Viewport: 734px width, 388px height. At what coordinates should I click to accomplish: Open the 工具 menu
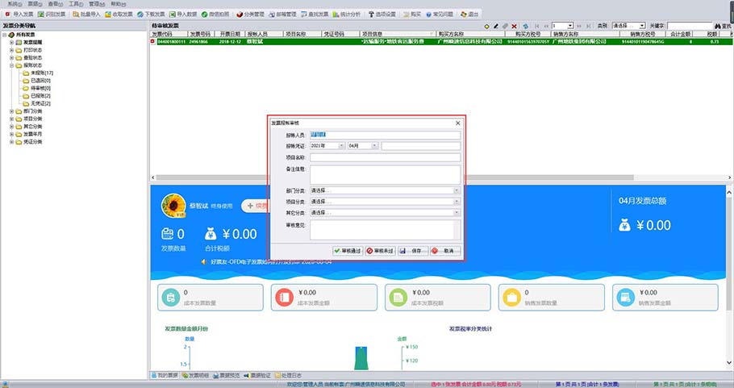[x=74, y=4]
